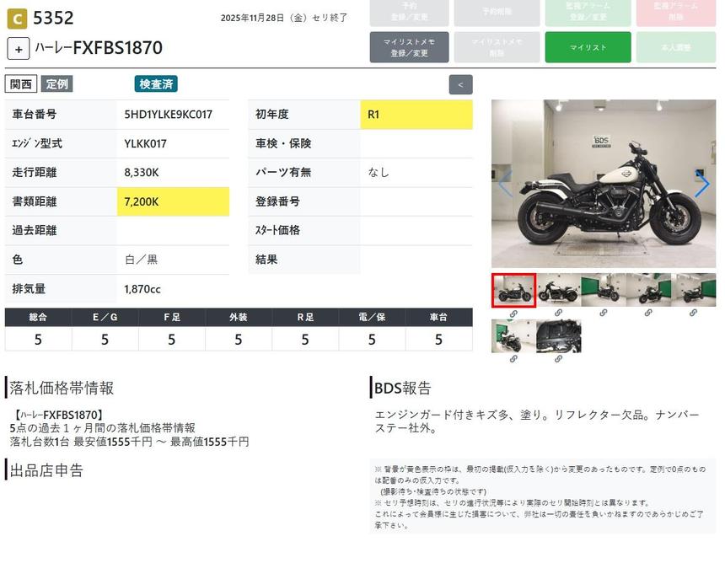
Task: Click the yellow C grade badge
Action: pyautogui.click(x=16, y=17)
